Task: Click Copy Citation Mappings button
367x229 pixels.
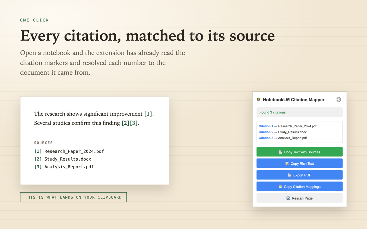Action: click(x=299, y=186)
